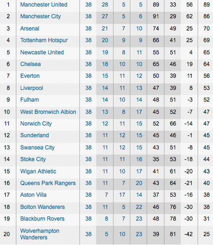The width and height of the screenshot is (213, 245).
Task: Open Arsenal's team page
Action: [30, 28]
